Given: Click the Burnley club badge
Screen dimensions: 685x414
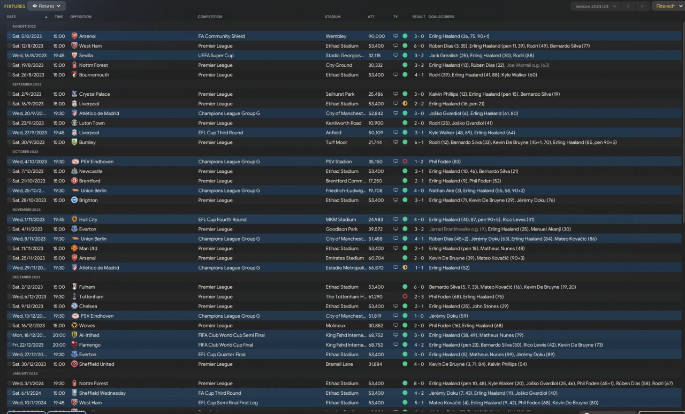Looking at the screenshot, I should pyautogui.click(x=74, y=142).
